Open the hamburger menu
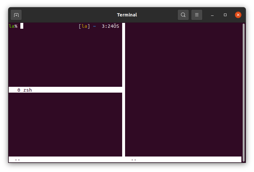 tap(197, 15)
